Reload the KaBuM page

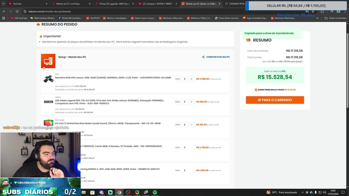[x=17, y=11]
